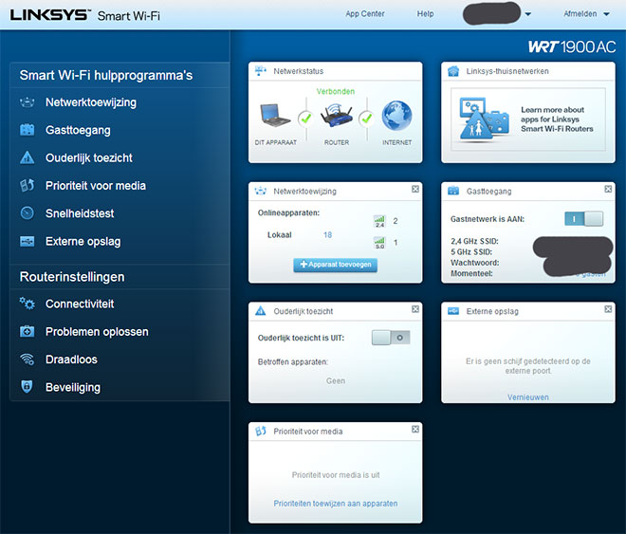Viewport: 626px width, 534px height.
Task: Click Afmelden text in top bar
Action: click(580, 14)
